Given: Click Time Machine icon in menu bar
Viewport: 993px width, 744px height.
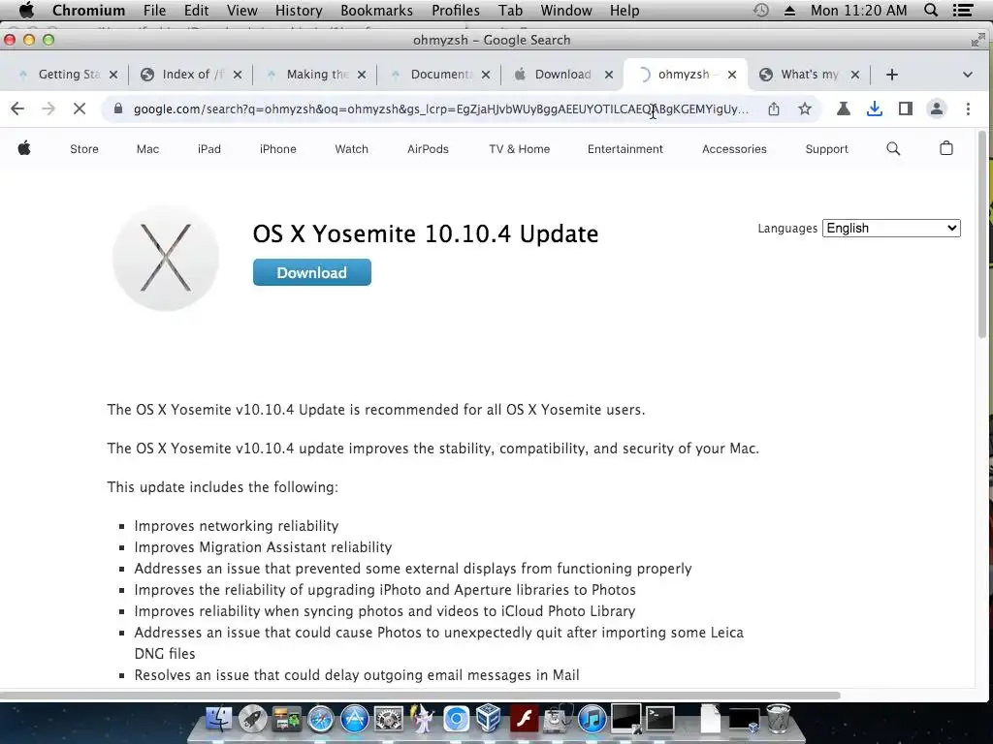Looking at the screenshot, I should (x=761, y=10).
